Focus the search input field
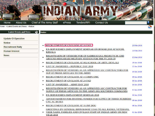Image resolution: width=155 pixels, height=116 pixels. coord(136,23)
